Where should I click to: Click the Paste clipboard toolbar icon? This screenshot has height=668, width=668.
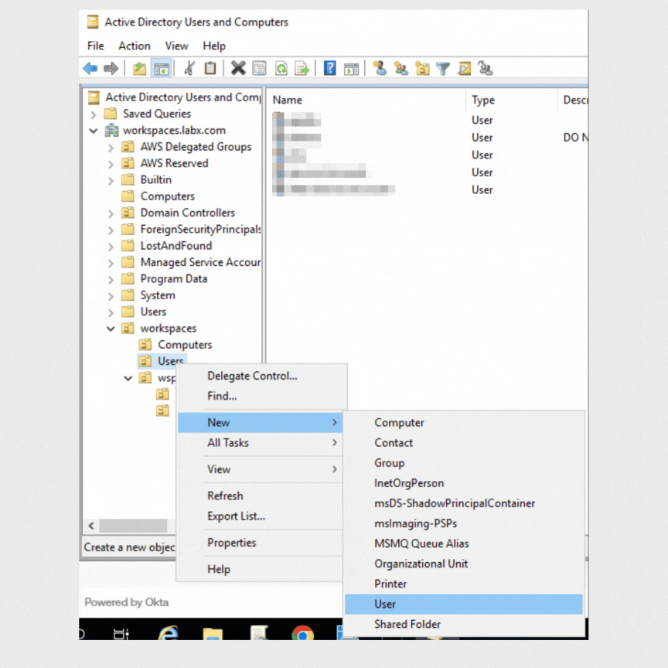(210, 68)
